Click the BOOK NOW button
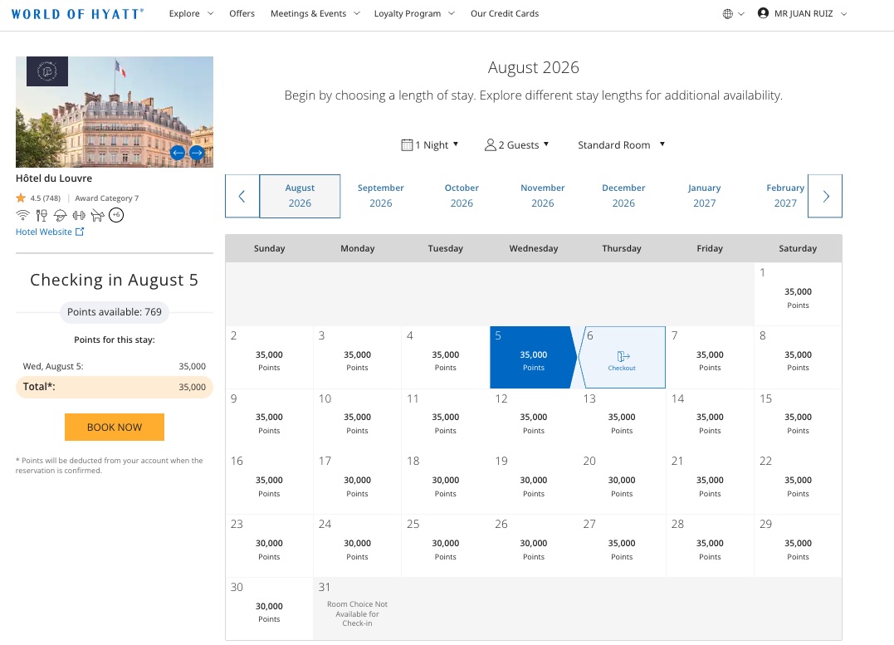This screenshot has height=645, width=894. click(115, 428)
